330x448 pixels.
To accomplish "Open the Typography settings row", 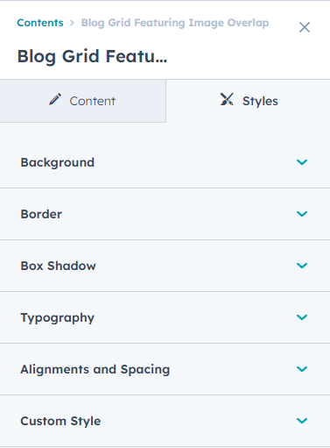I will coord(165,317).
